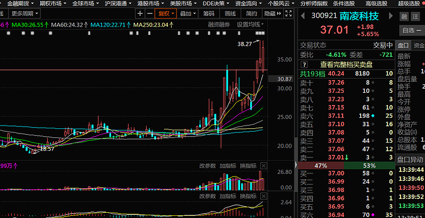The height and width of the screenshot is (218, 425).
Task: Open 分析师指数 in the top menu
Action: pos(314,4)
